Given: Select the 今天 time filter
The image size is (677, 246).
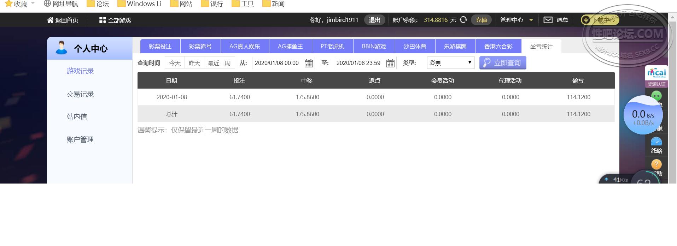Looking at the screenshot, I should (175, 63).
